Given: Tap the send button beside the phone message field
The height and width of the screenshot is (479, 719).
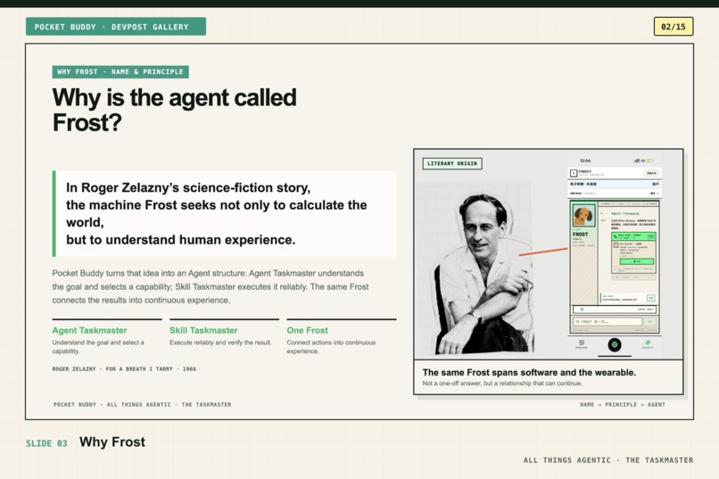Looking at the screenshot, I should [x=649, y=322].
